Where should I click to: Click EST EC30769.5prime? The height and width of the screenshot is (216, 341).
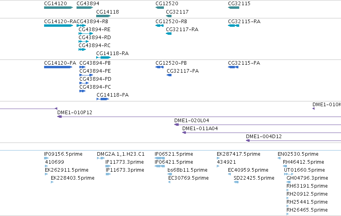click(x=169, y=182)
